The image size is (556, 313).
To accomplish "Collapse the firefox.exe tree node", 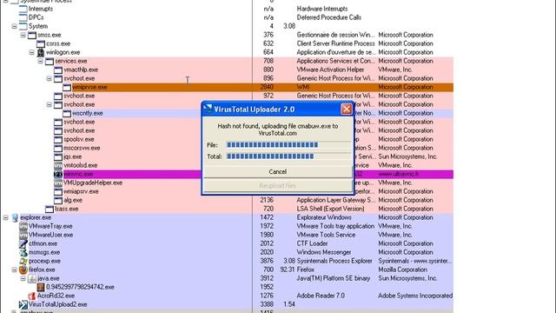I will pos(14,270).
